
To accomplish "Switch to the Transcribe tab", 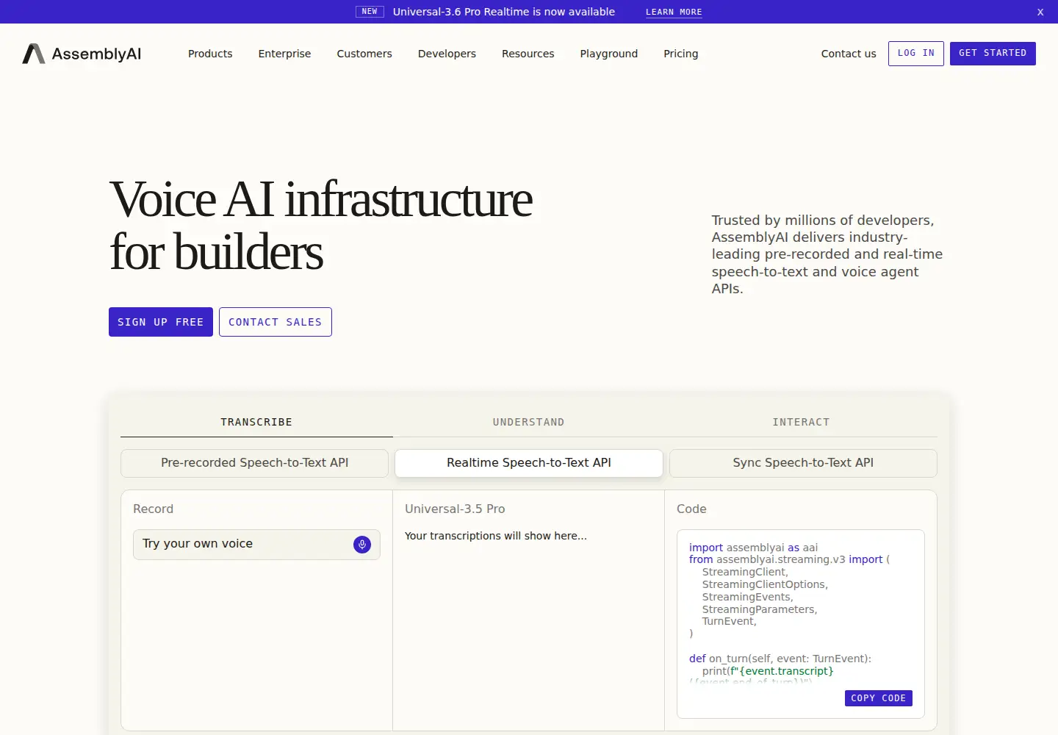I will (256, 422).
